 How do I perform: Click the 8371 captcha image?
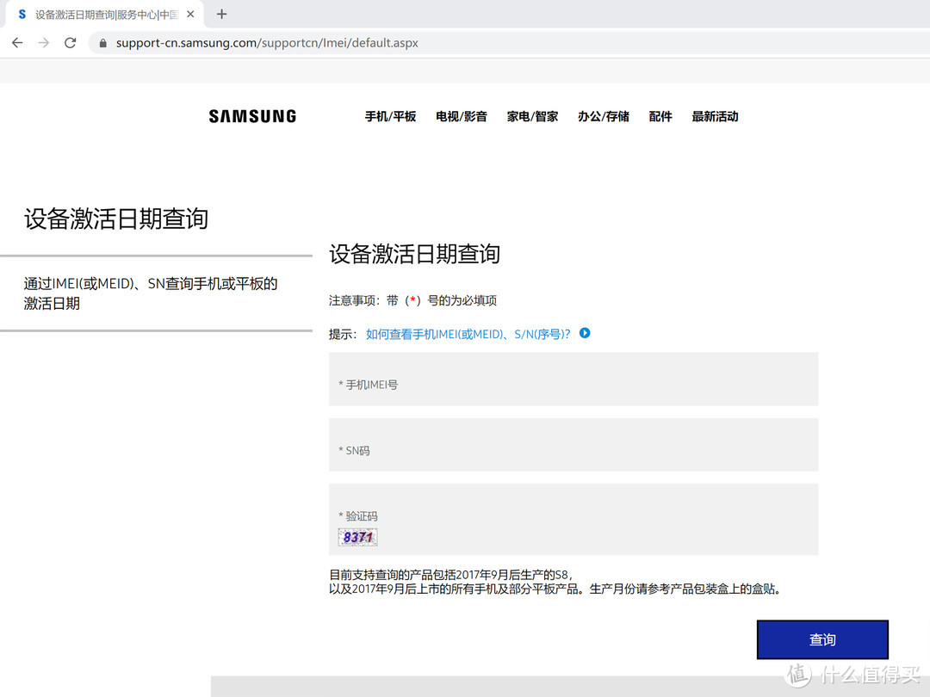click(x=357, y=537)
